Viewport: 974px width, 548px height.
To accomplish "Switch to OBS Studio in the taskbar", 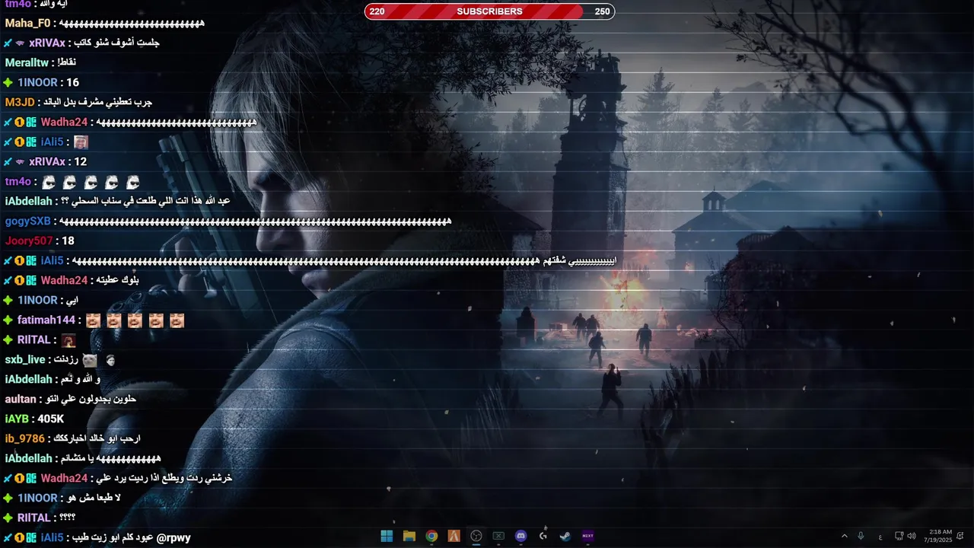I will coord(476,536).
